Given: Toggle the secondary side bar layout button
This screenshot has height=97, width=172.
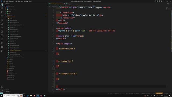Looking at the screenshot, I should [159, 1].
